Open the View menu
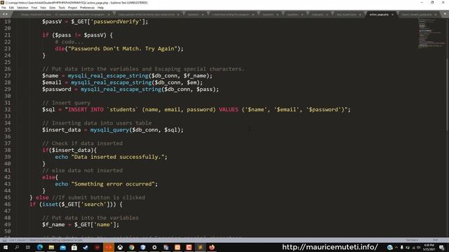 43,8
